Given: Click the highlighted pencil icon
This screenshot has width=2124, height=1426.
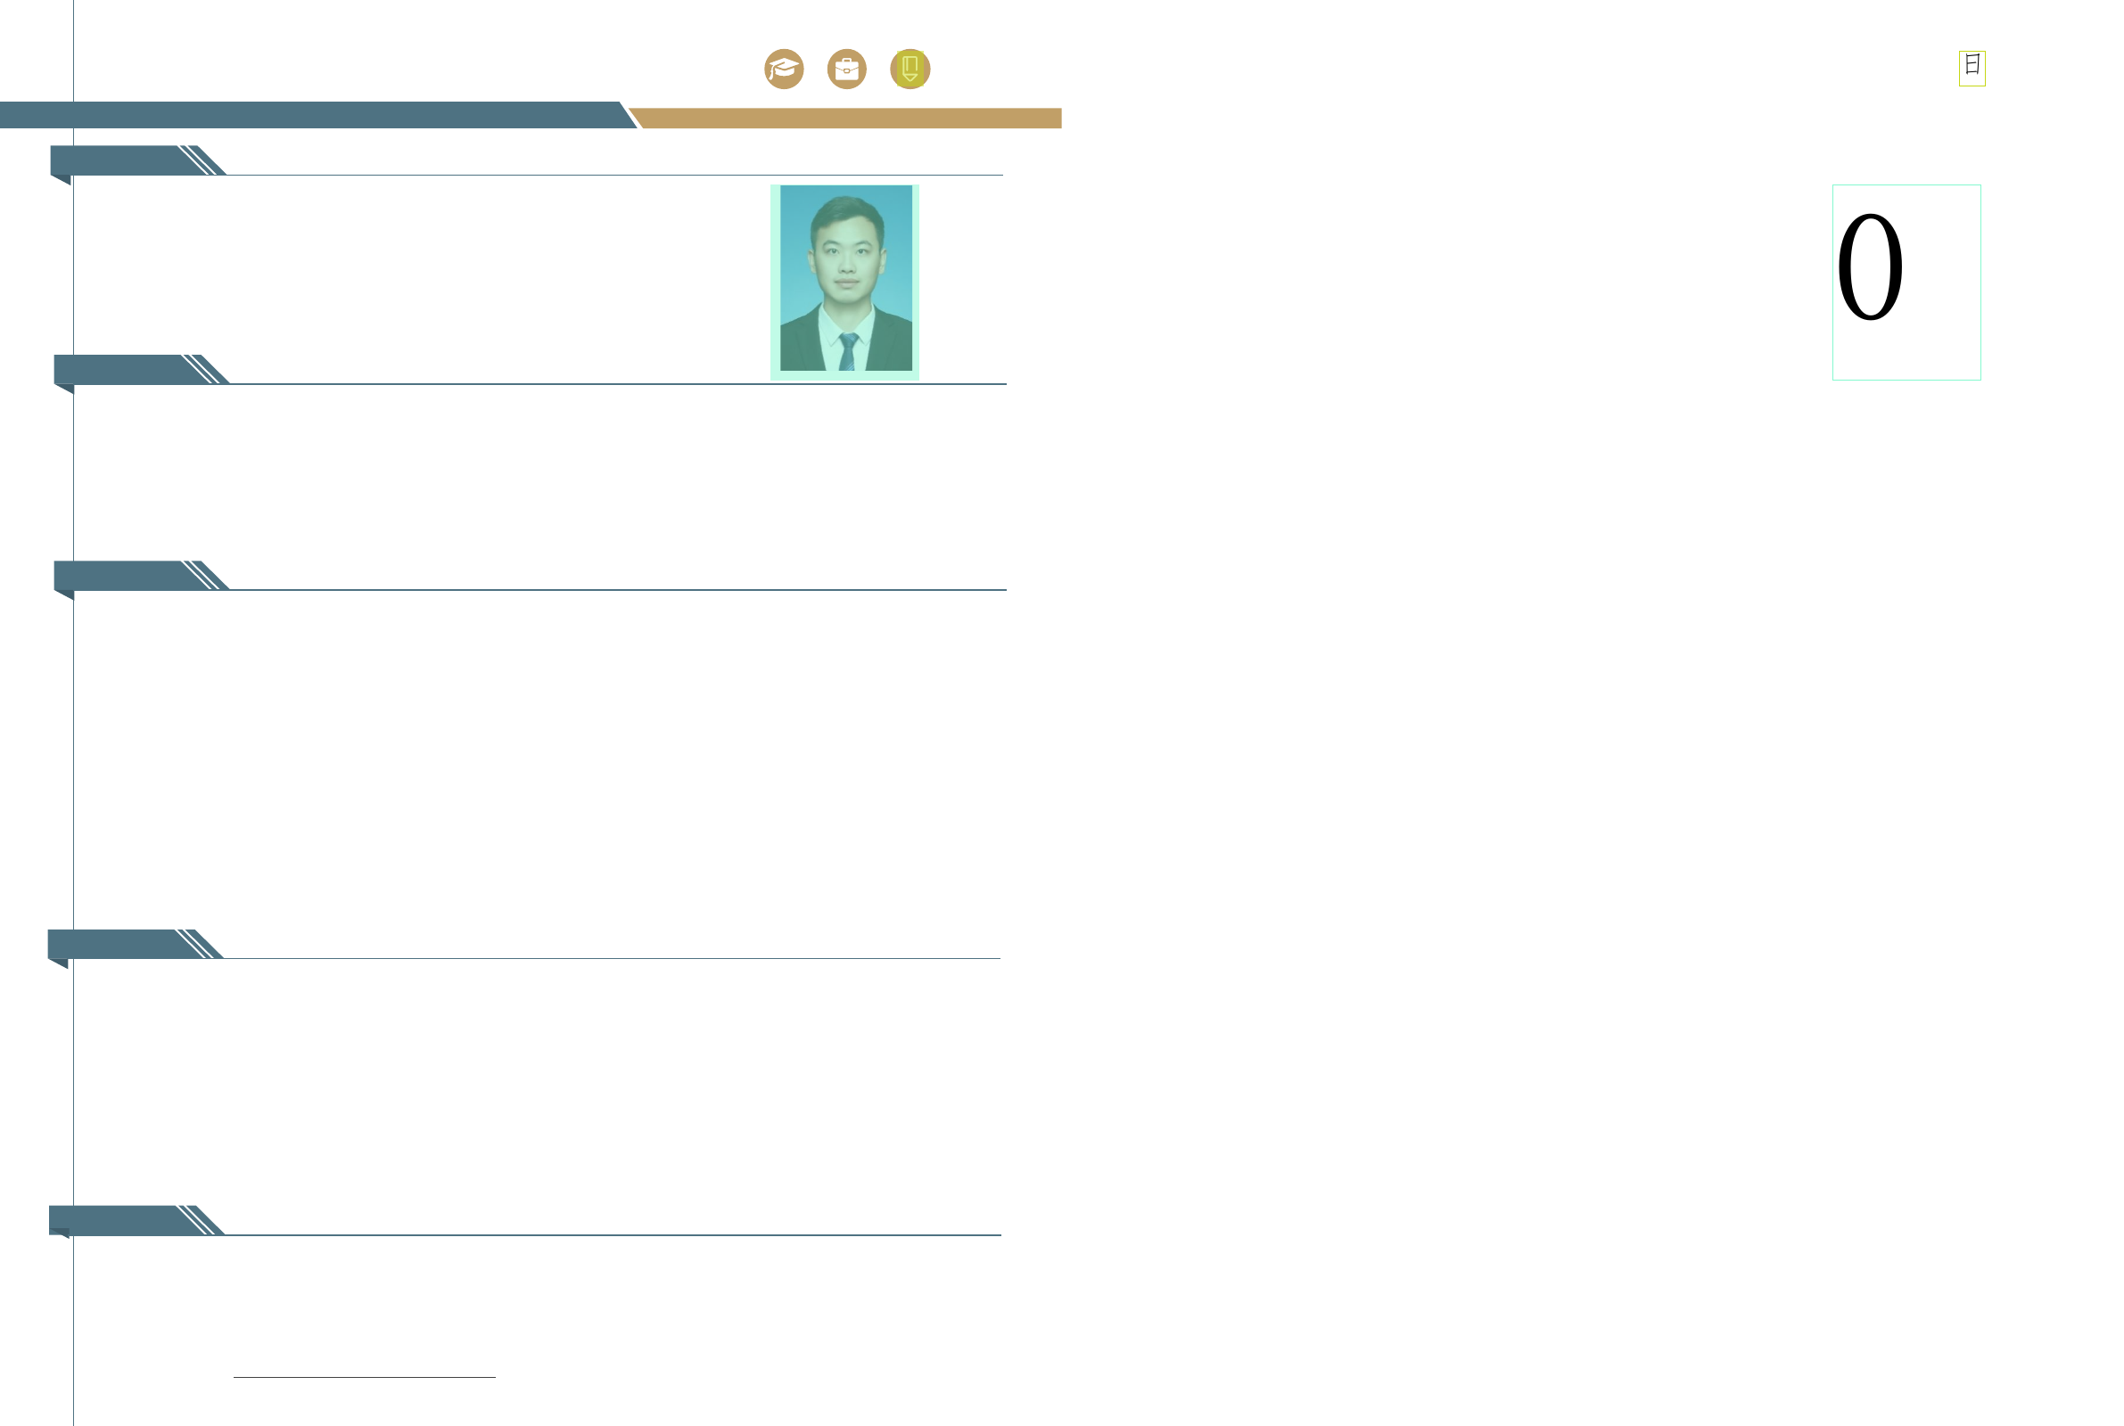Looking at the screenshot, I should point(910,70).
